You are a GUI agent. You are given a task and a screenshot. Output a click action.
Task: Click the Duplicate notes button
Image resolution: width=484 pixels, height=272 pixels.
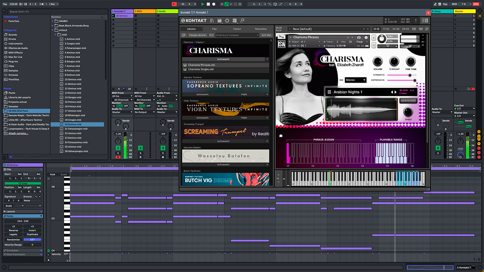(x=32, y=235)
